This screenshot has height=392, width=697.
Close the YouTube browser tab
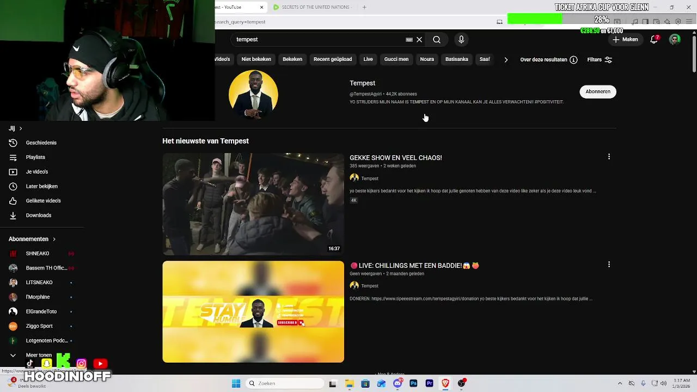262,7
